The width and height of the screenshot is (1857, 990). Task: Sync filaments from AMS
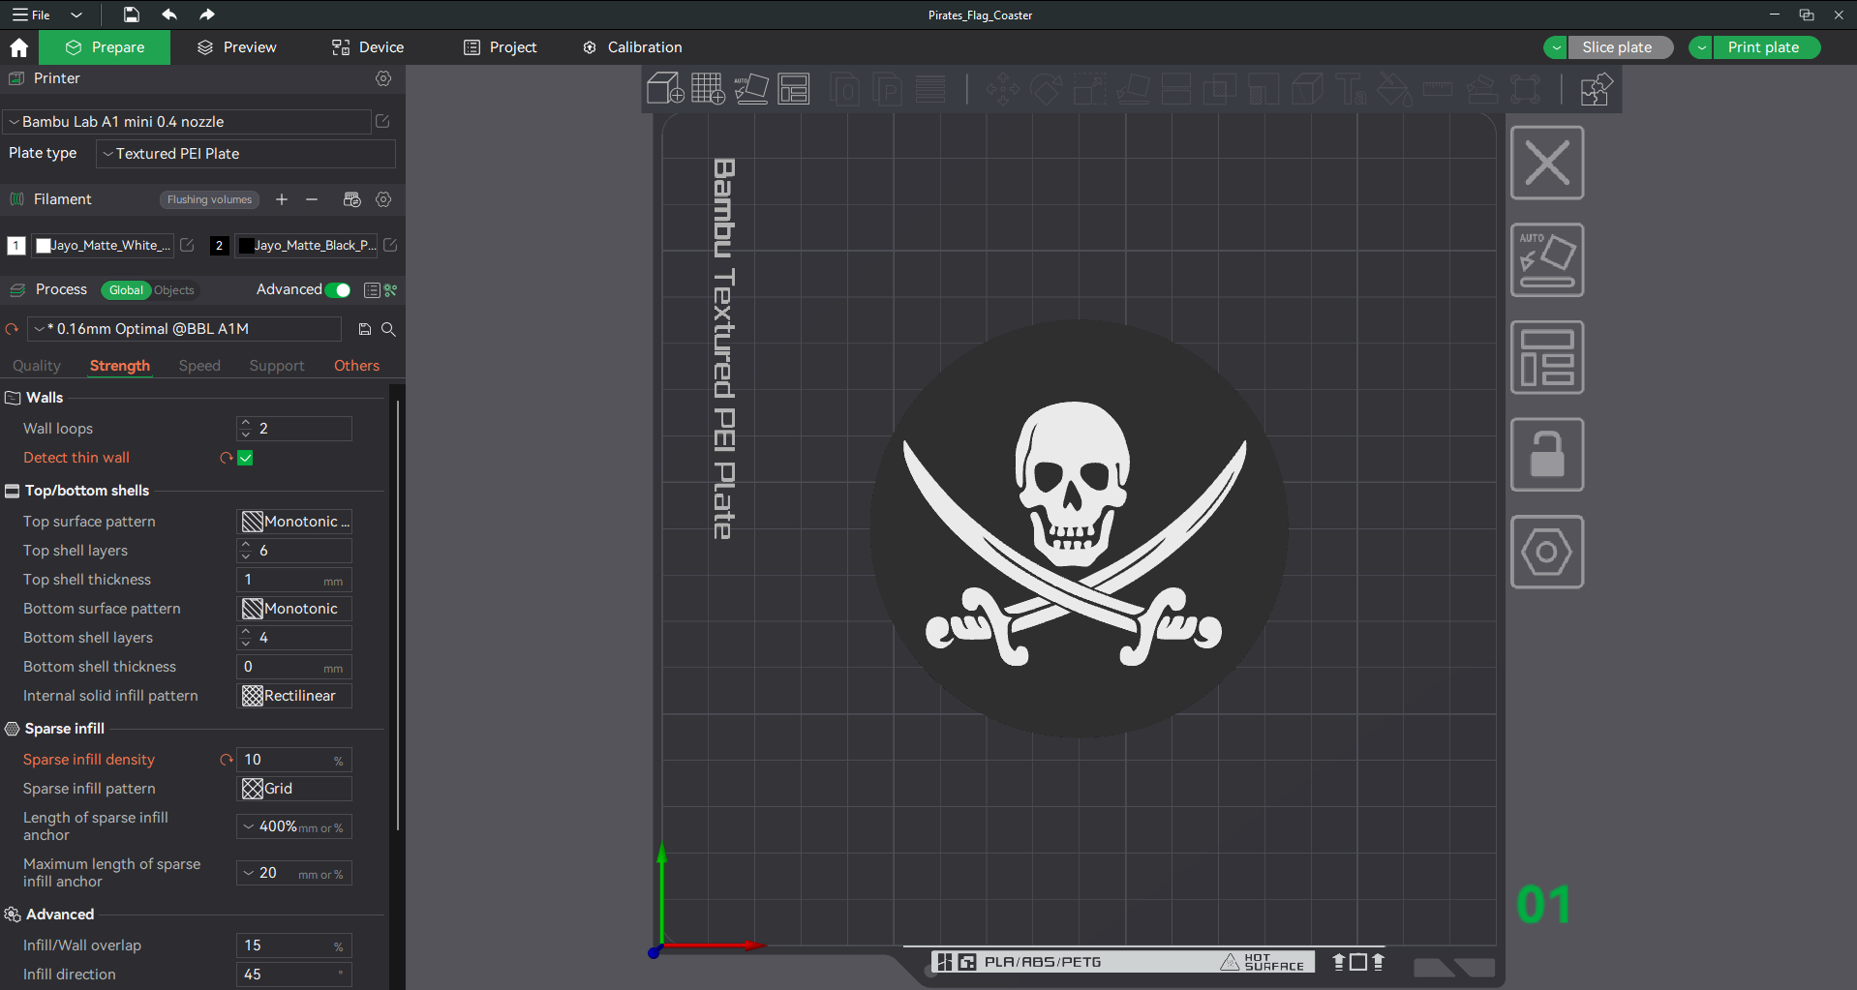(x=351, y=199)
